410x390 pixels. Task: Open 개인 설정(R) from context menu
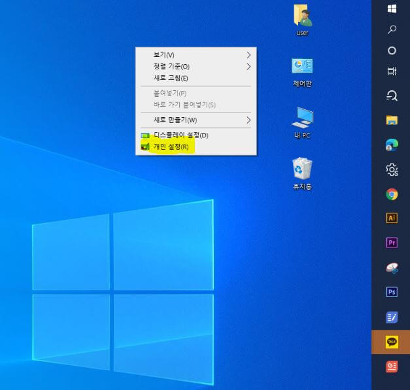(x=196, y=147)
